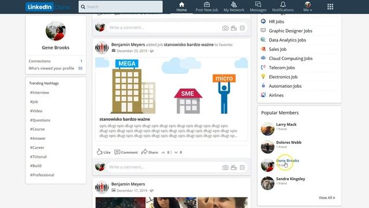Click camera icon in lower comment box
369x208 pixels.
[x=225, y=168]
